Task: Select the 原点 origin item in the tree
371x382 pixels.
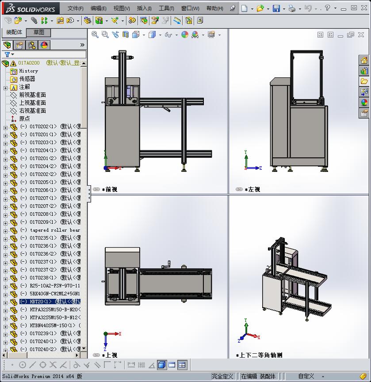Action: click(x=24, y=118)
